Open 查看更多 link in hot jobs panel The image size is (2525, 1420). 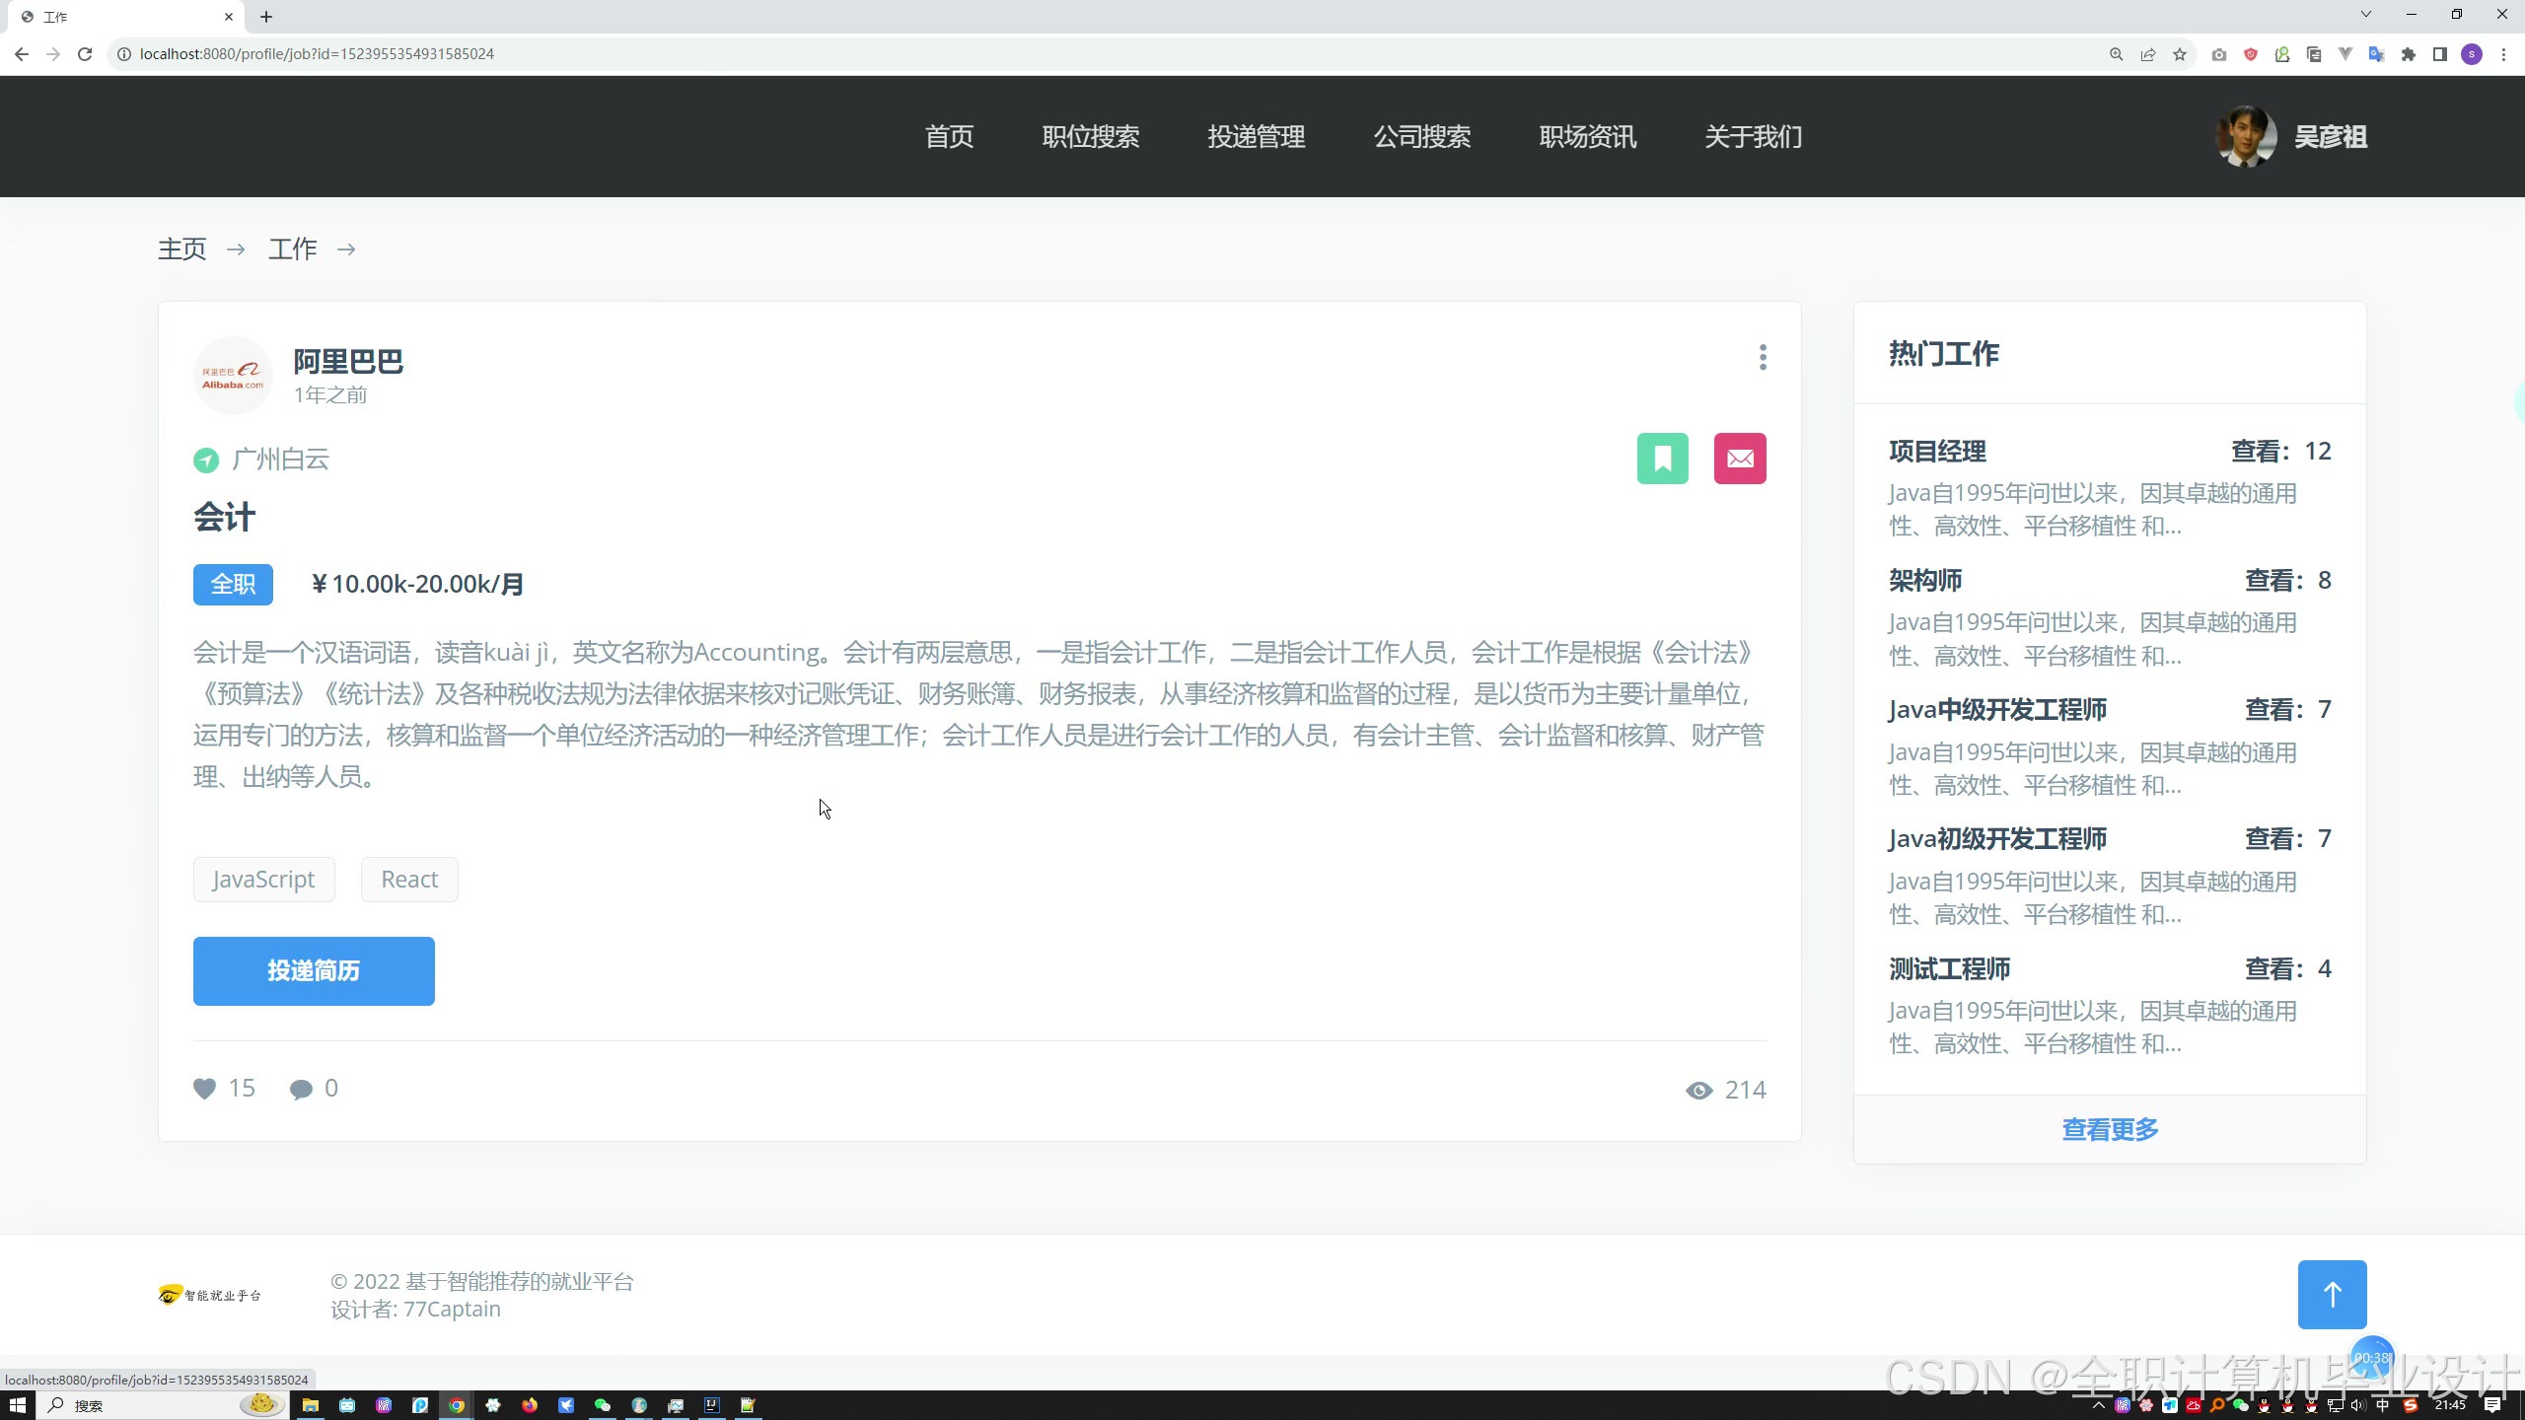[2110, 1129]
